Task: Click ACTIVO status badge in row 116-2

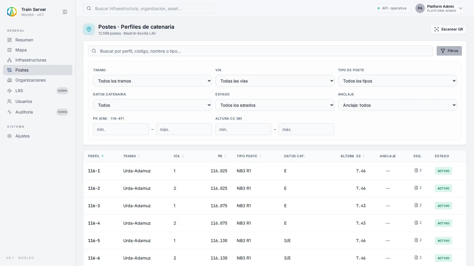Action: point(443,188)
